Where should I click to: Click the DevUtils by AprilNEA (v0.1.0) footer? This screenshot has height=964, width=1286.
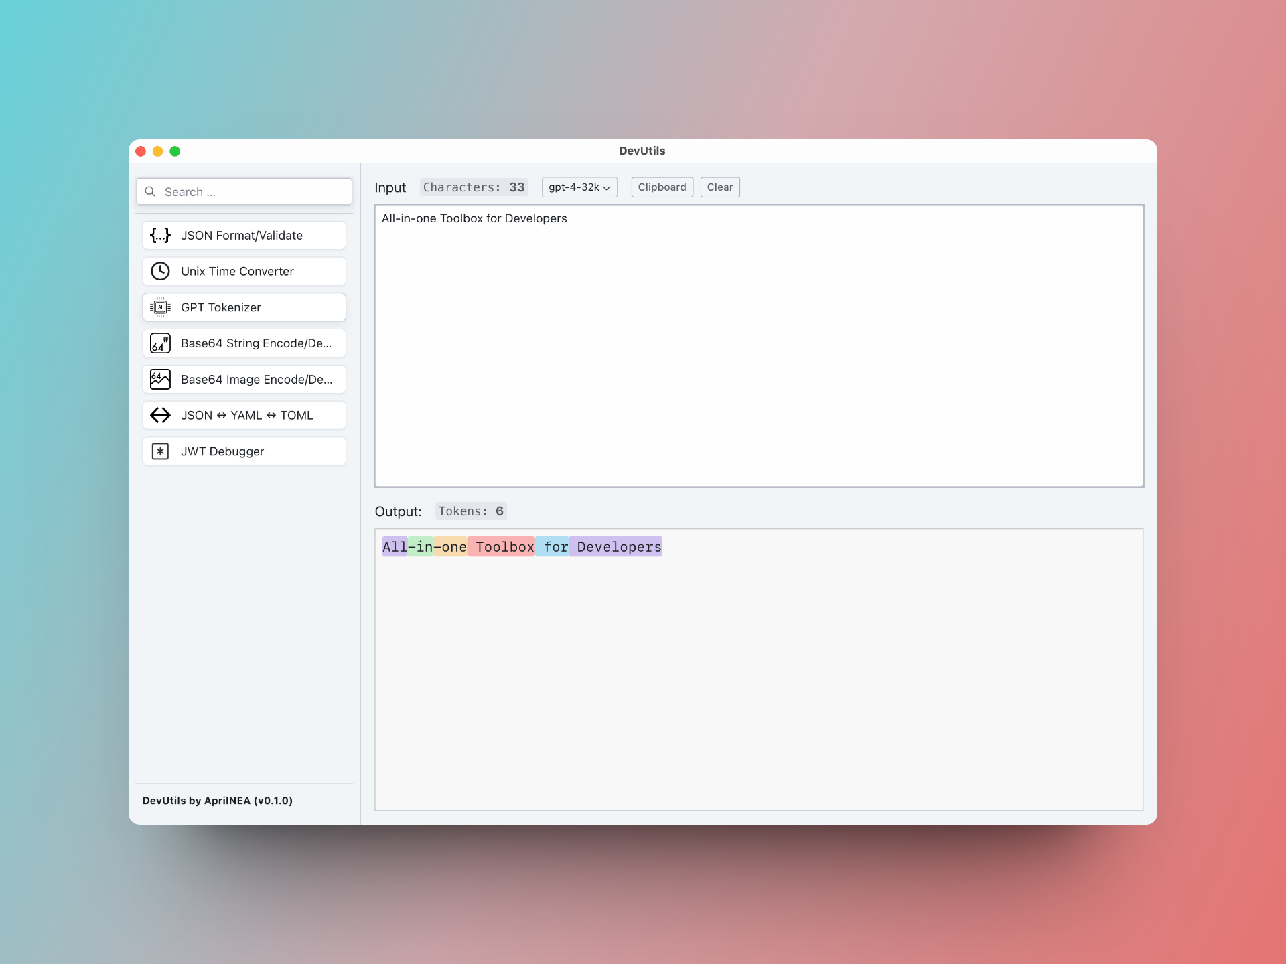tap(218, 801)
